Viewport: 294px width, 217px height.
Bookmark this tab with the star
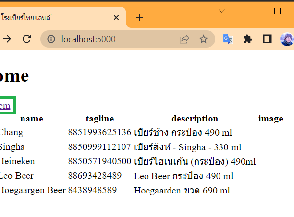click(203, 39)
